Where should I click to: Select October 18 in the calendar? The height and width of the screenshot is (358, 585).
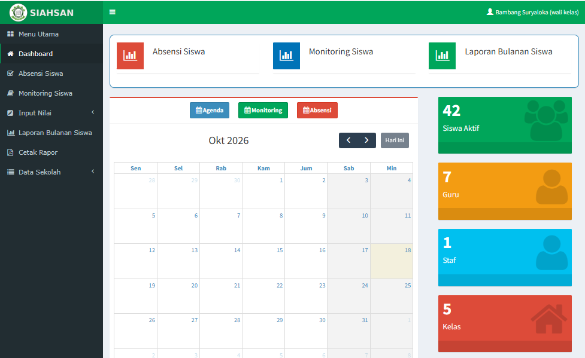click(x=392, y=261)
